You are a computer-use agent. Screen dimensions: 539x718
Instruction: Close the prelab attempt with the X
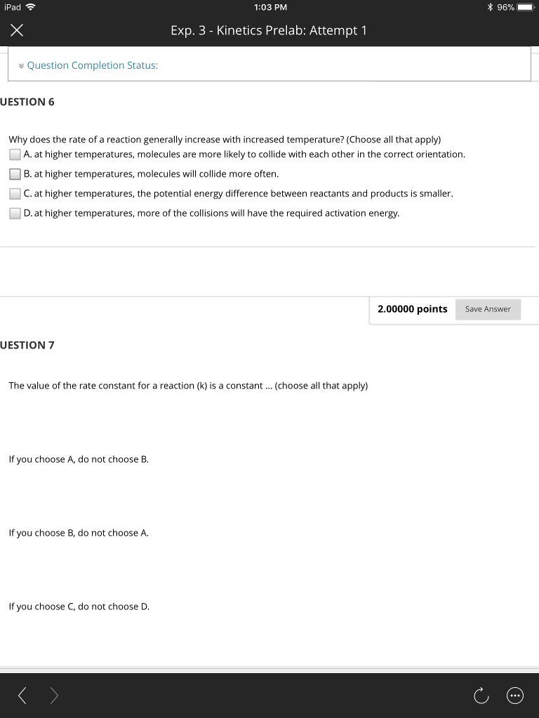tap(17, 31)
